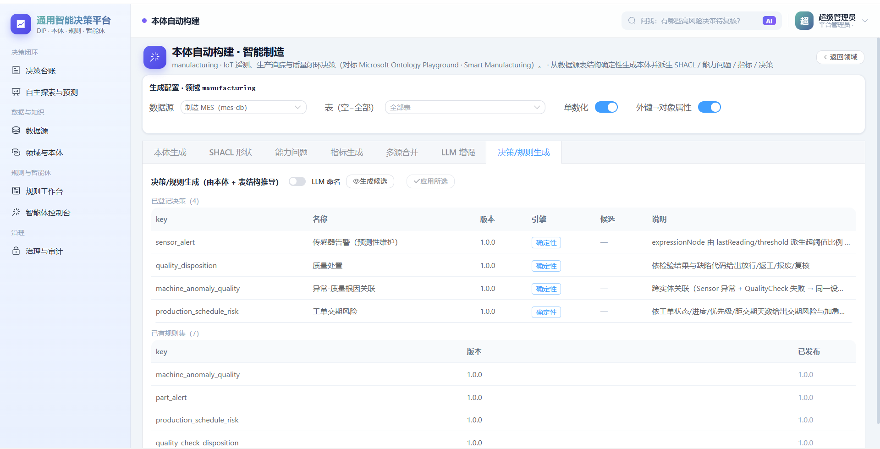Open the 全部表 table dropdown
The image size is (880, 449).
465,107
